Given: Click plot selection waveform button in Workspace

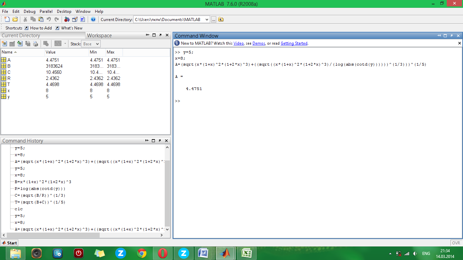Looking at the screenshot, I should [x=58, y=44].
